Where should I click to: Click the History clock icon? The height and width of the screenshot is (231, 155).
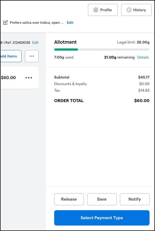tap(129, 10)
